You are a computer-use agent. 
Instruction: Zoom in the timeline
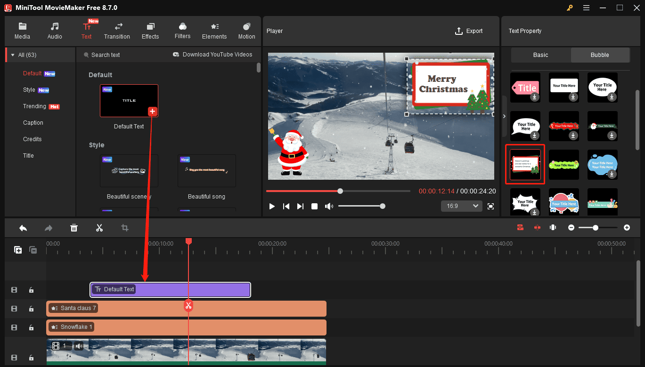627,228
